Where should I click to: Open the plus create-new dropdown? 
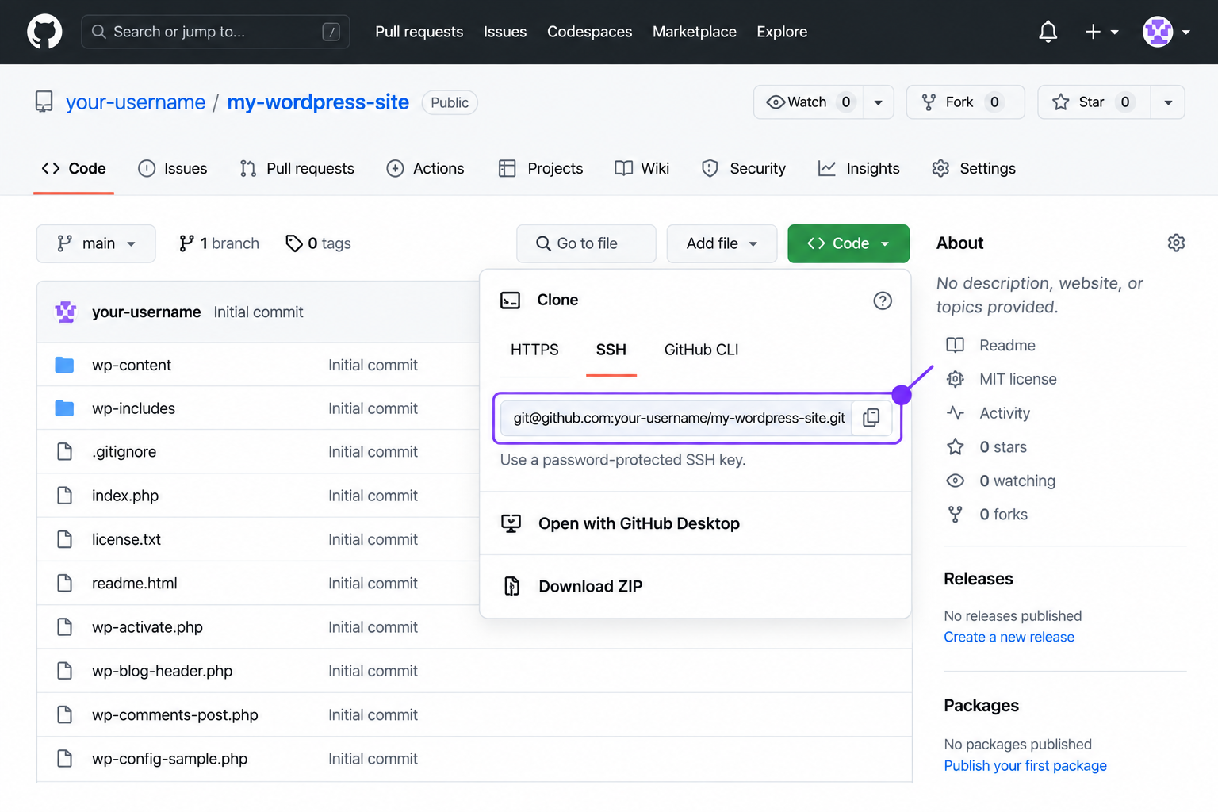coord(1101,32)
